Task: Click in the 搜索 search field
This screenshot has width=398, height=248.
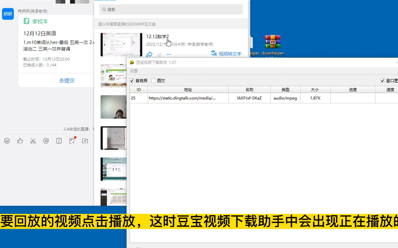Action: 171,10
